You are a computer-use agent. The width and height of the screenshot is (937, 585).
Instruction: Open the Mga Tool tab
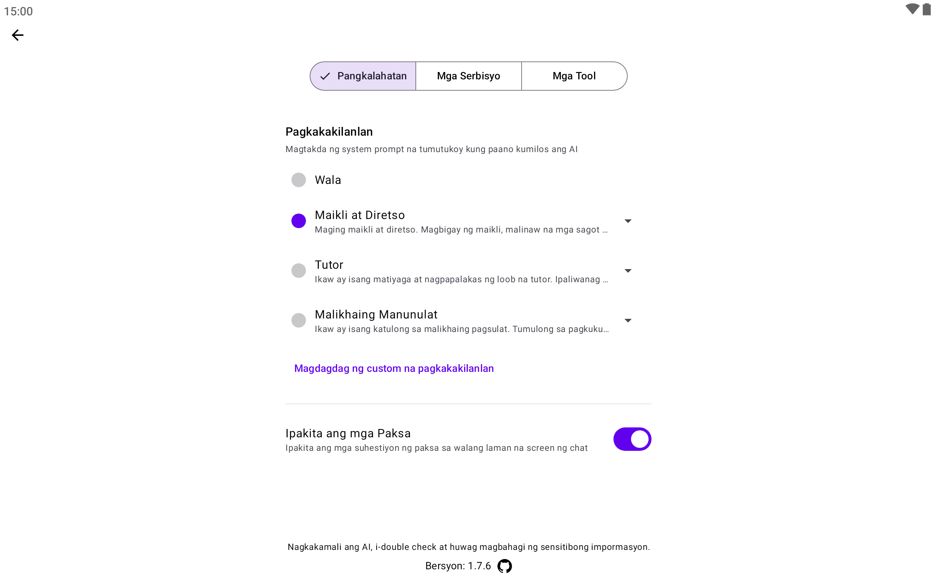pos(574,76)
